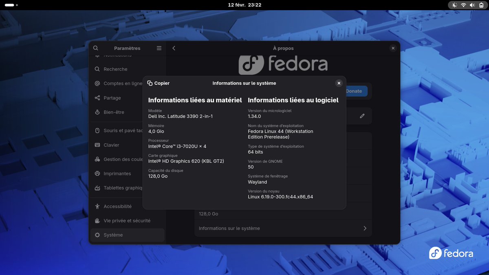Click the 128,0 Go value behind the dialog

click(x=209, y=214)
